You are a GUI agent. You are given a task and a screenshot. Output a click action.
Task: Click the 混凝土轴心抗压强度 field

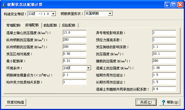(x=75, y=33)
